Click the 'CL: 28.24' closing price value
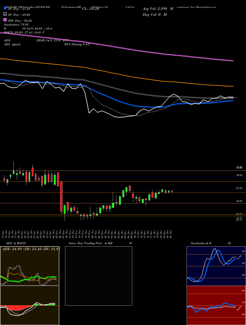Viewport: 246px width, 325px height. 91,9
